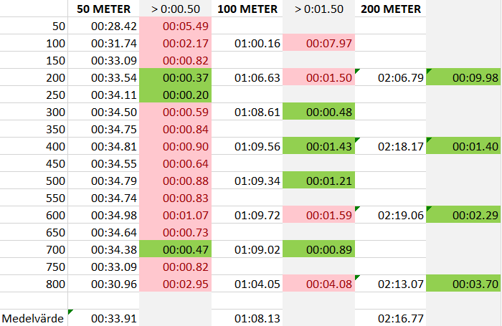This screenshot has width=502, height=326.
Task: Click the Medelvärde row label cell
Action: point(34,318)
